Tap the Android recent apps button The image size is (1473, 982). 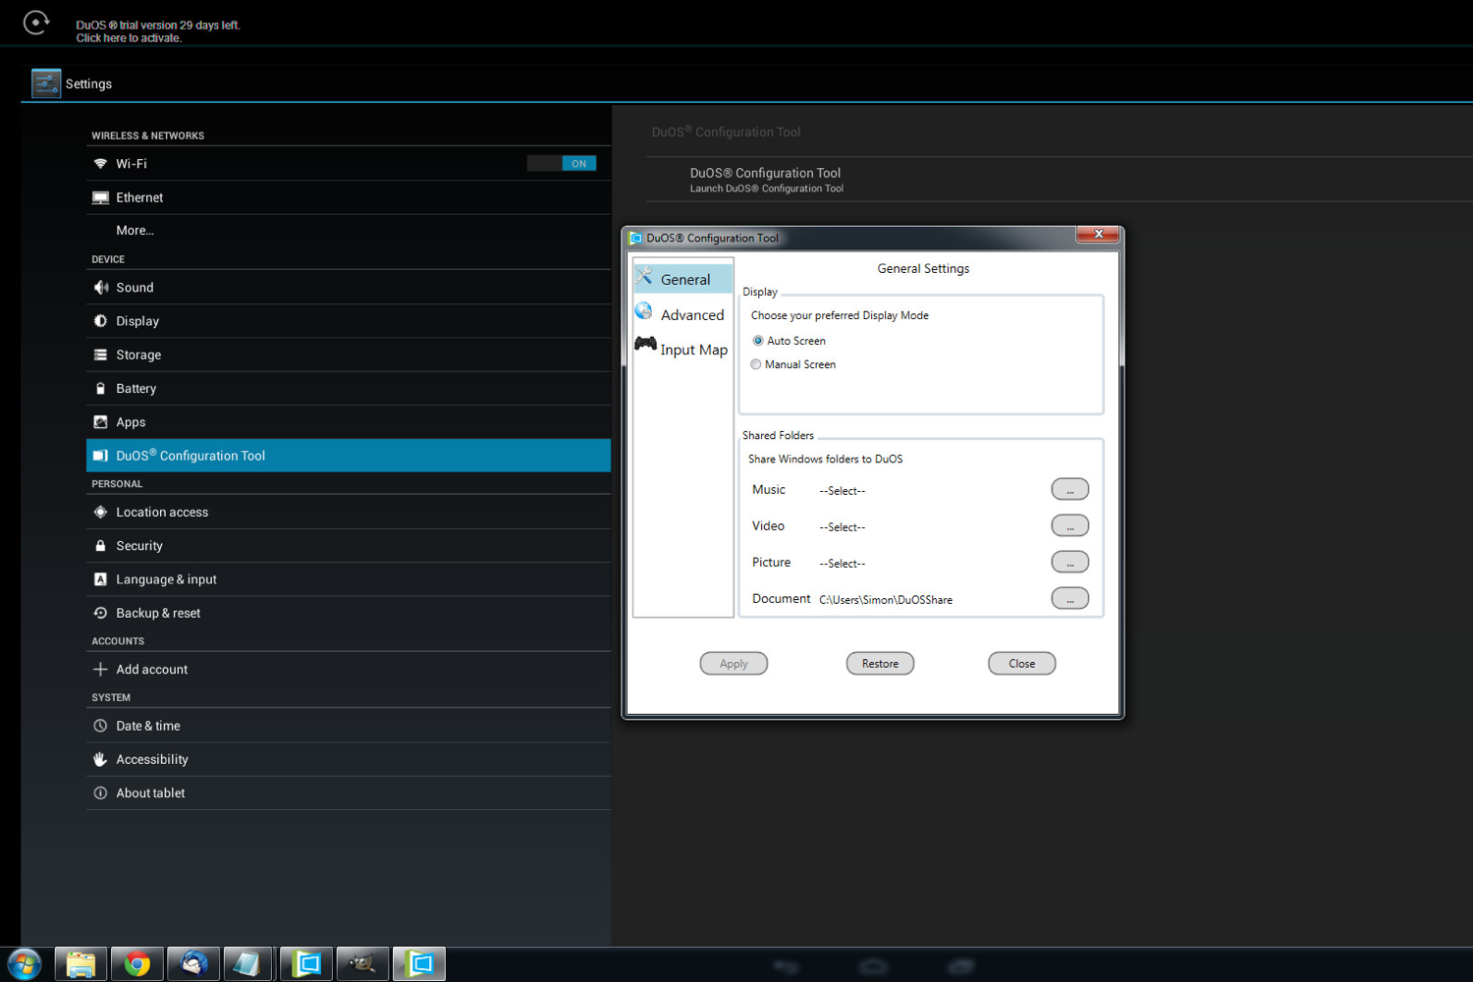click(x=961, y=967)
